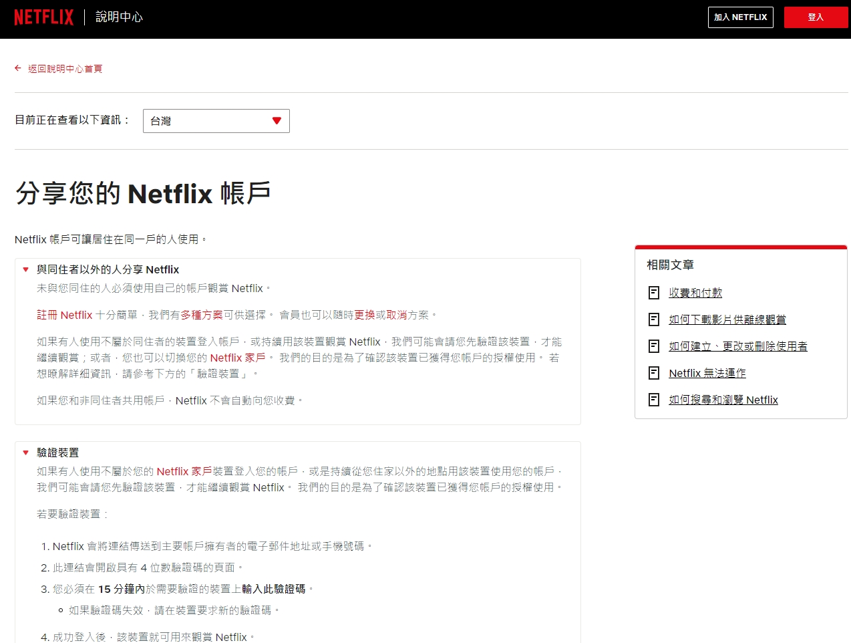Screen dimensions: 851x643
Task: Open the 說明中心 header link
Action: point(119,17)
